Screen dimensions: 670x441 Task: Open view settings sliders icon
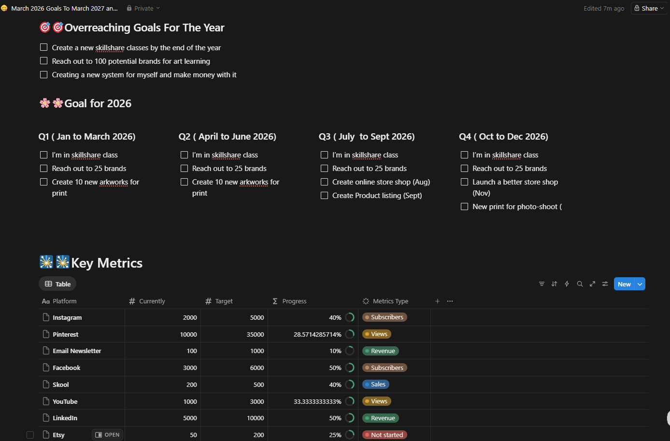(605, 284)
